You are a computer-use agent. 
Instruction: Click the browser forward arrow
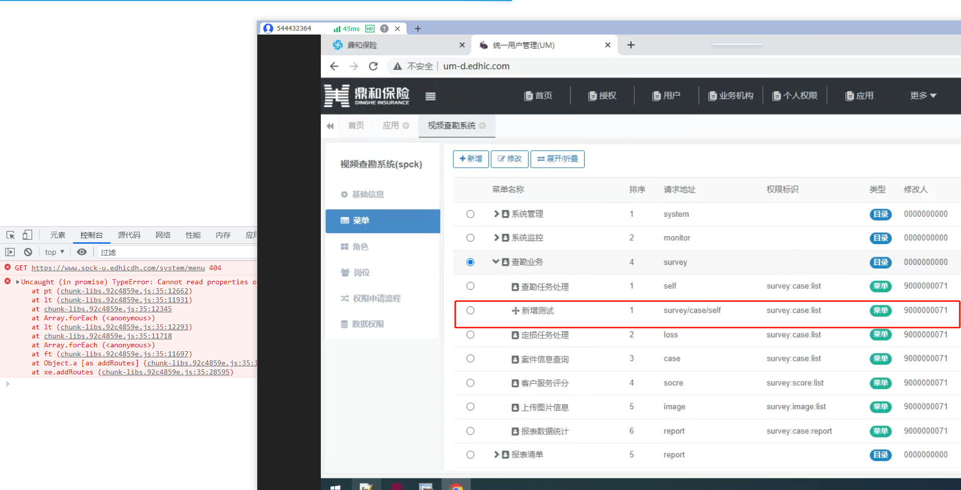click(x=354, y=66)
